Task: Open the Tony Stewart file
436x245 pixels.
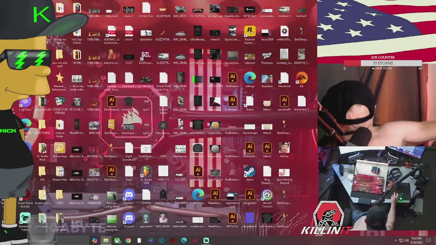Action: pos(267,171)
